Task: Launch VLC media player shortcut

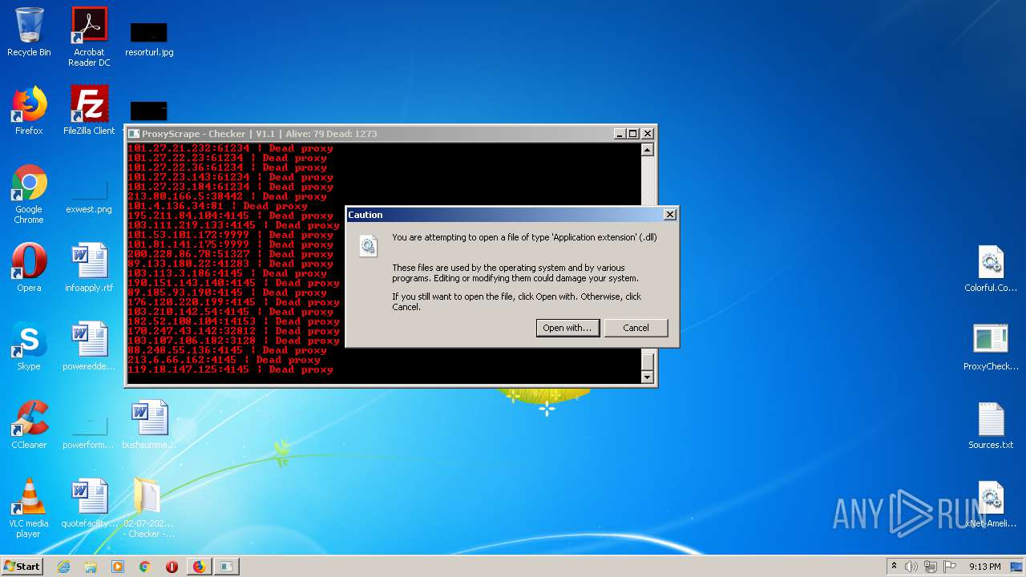Action: point(29,508)
